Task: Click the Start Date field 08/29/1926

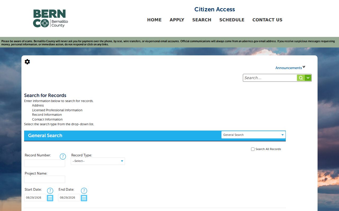Action: coord(35,198)
